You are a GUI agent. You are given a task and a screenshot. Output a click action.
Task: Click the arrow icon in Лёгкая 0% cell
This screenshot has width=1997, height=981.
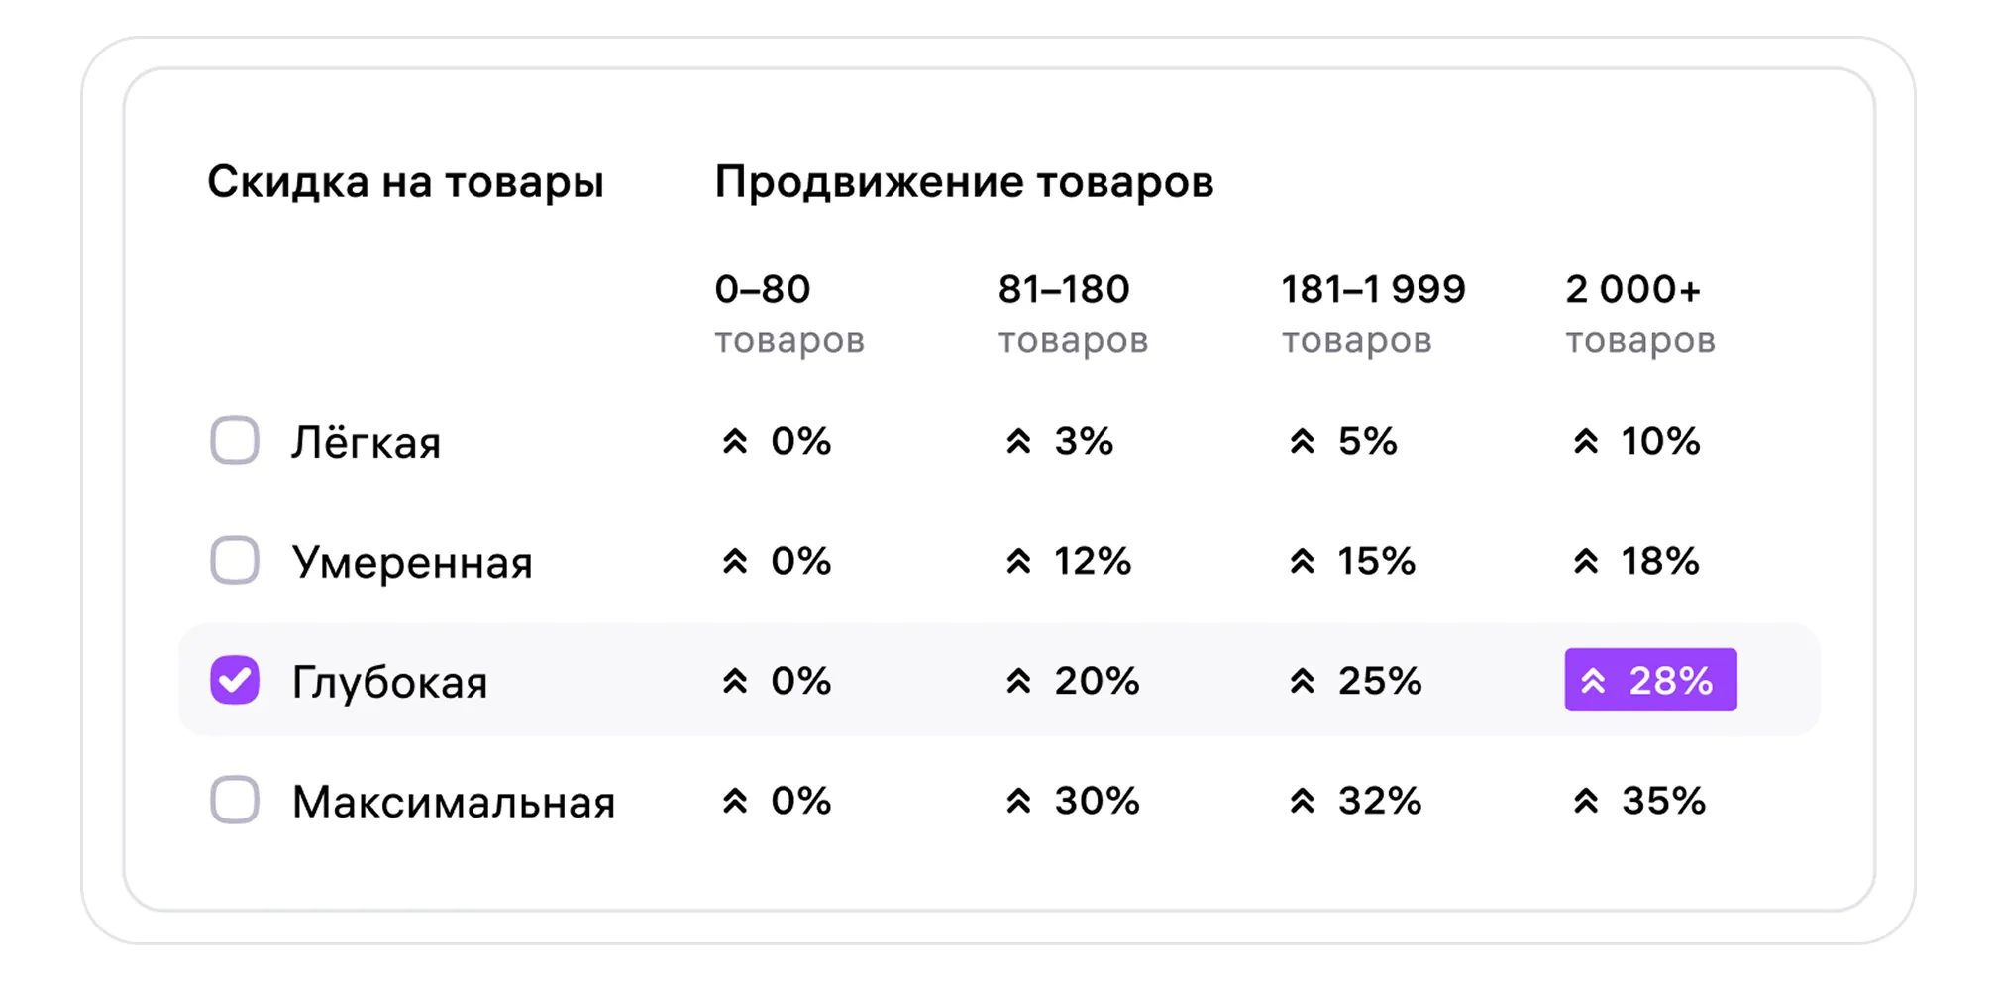coord(734,441)
